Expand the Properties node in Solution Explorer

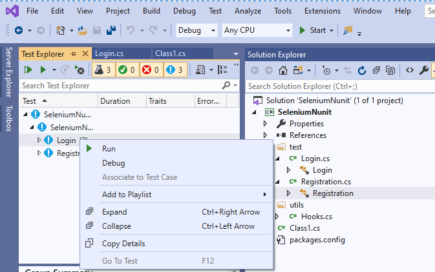coord(265,123)
